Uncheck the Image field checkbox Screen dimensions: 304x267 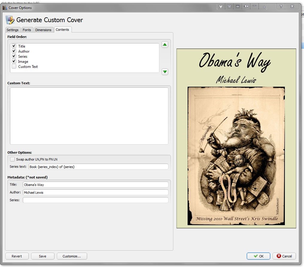coord(14,61)
